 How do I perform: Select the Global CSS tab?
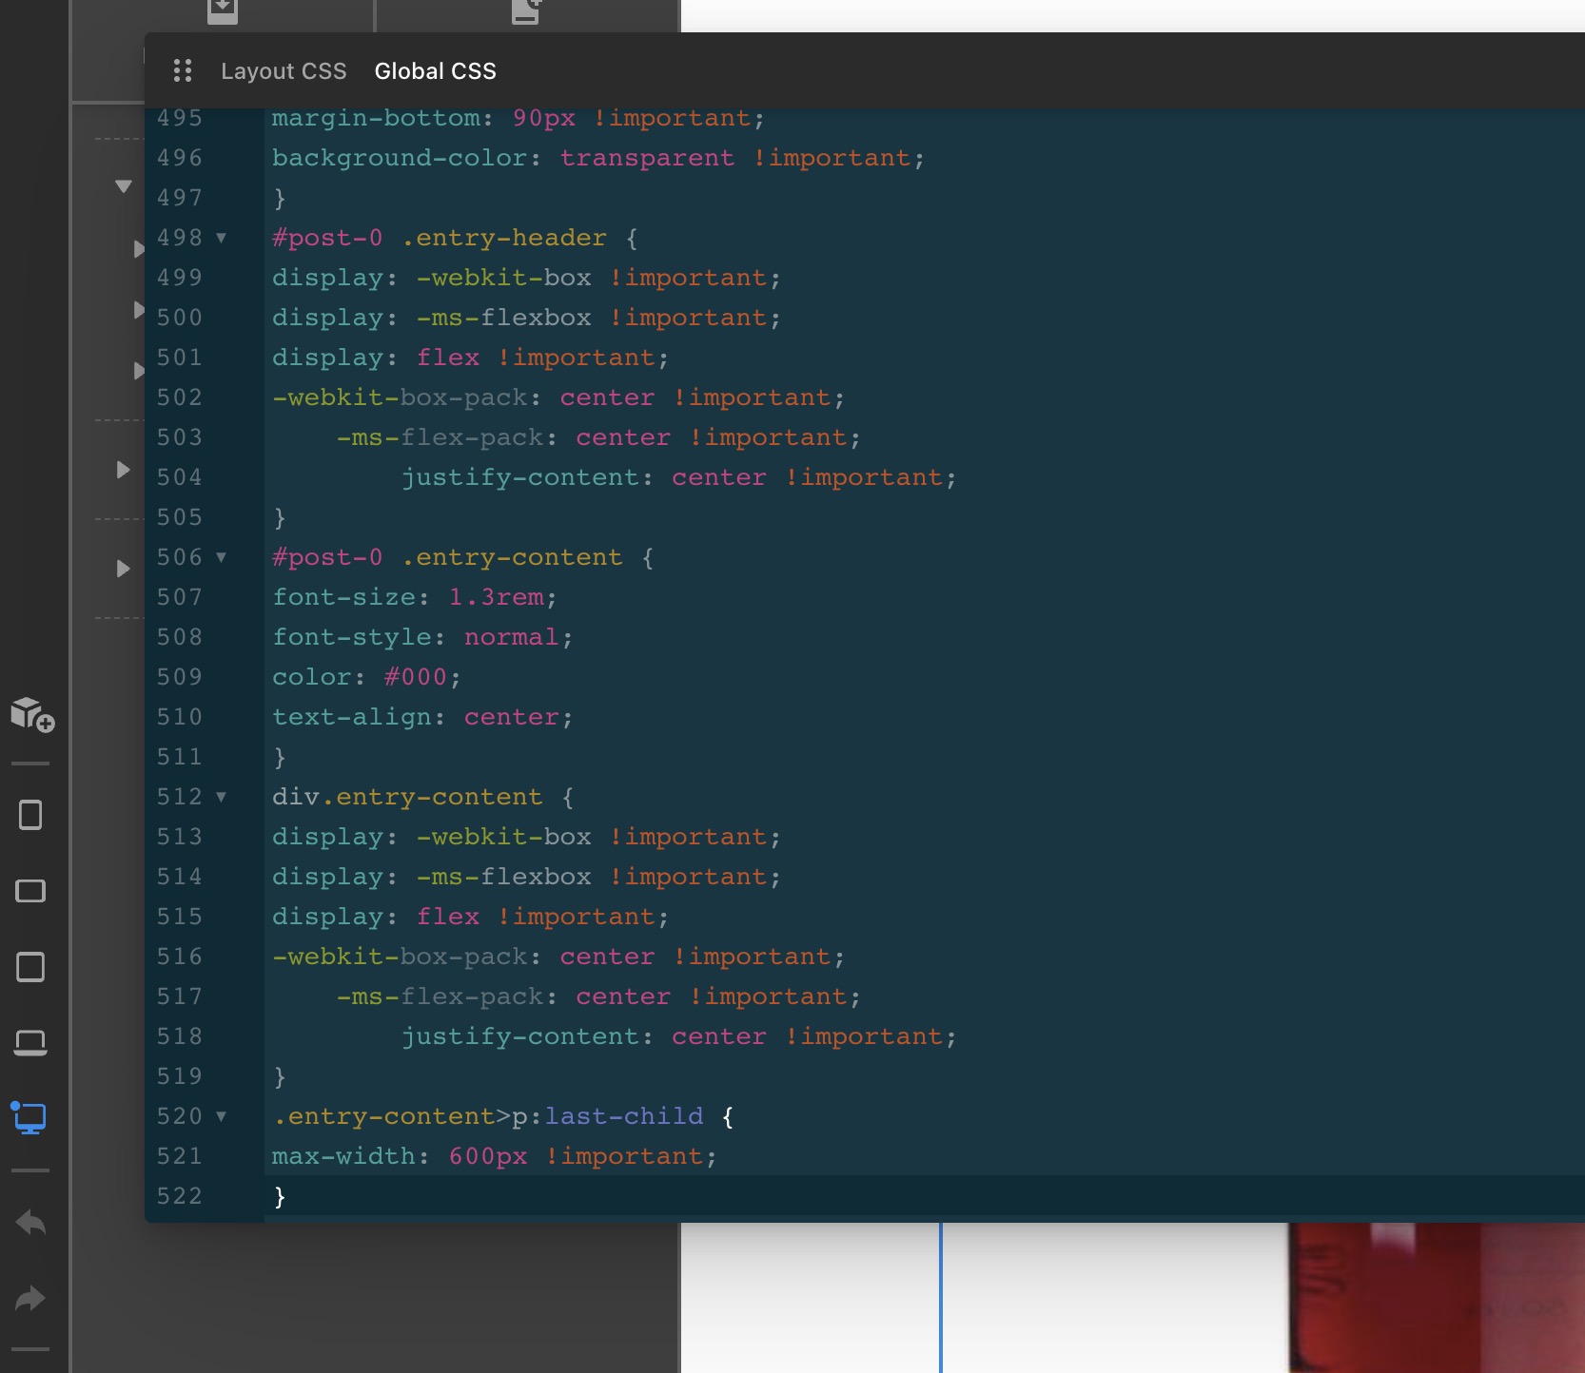click(x=435, y=71)
